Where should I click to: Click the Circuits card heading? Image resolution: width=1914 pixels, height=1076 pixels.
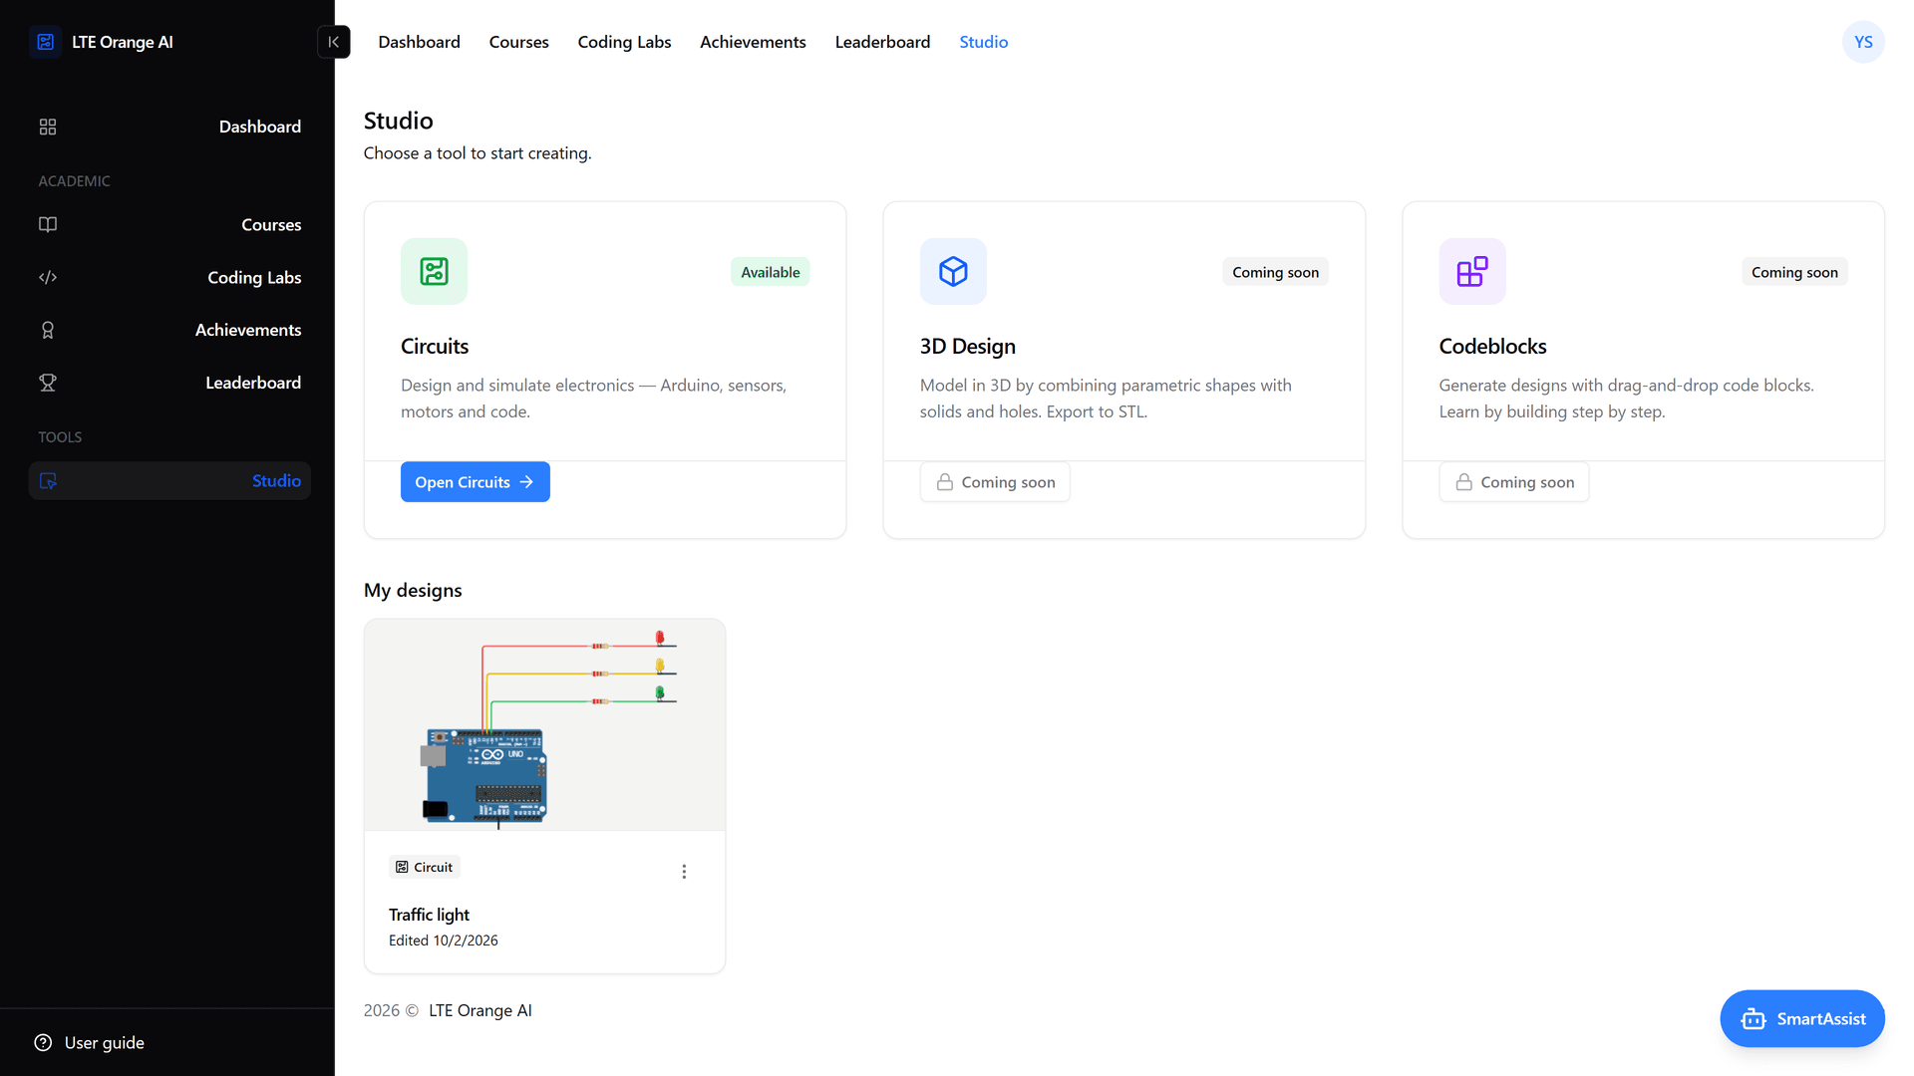click(x=435, y=346)
